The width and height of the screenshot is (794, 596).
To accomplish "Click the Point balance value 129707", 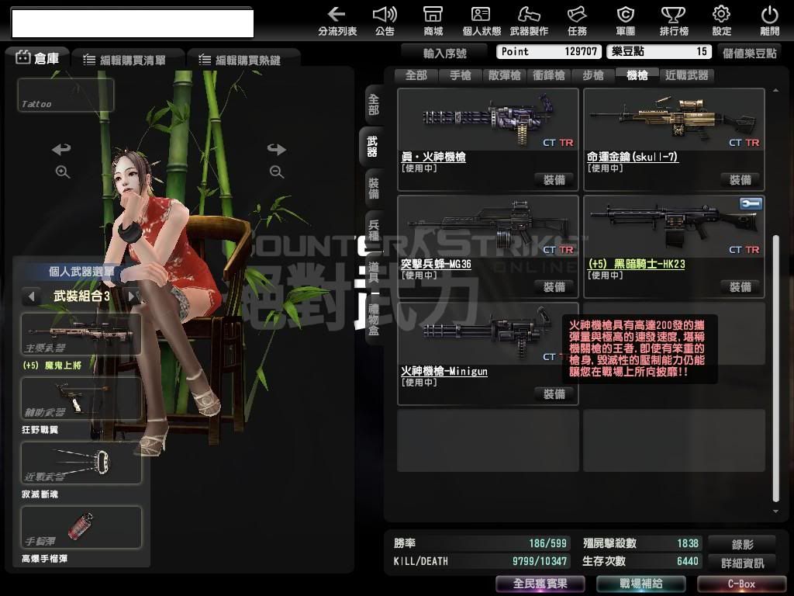I will pyautogui.click(x=580, y=52).
